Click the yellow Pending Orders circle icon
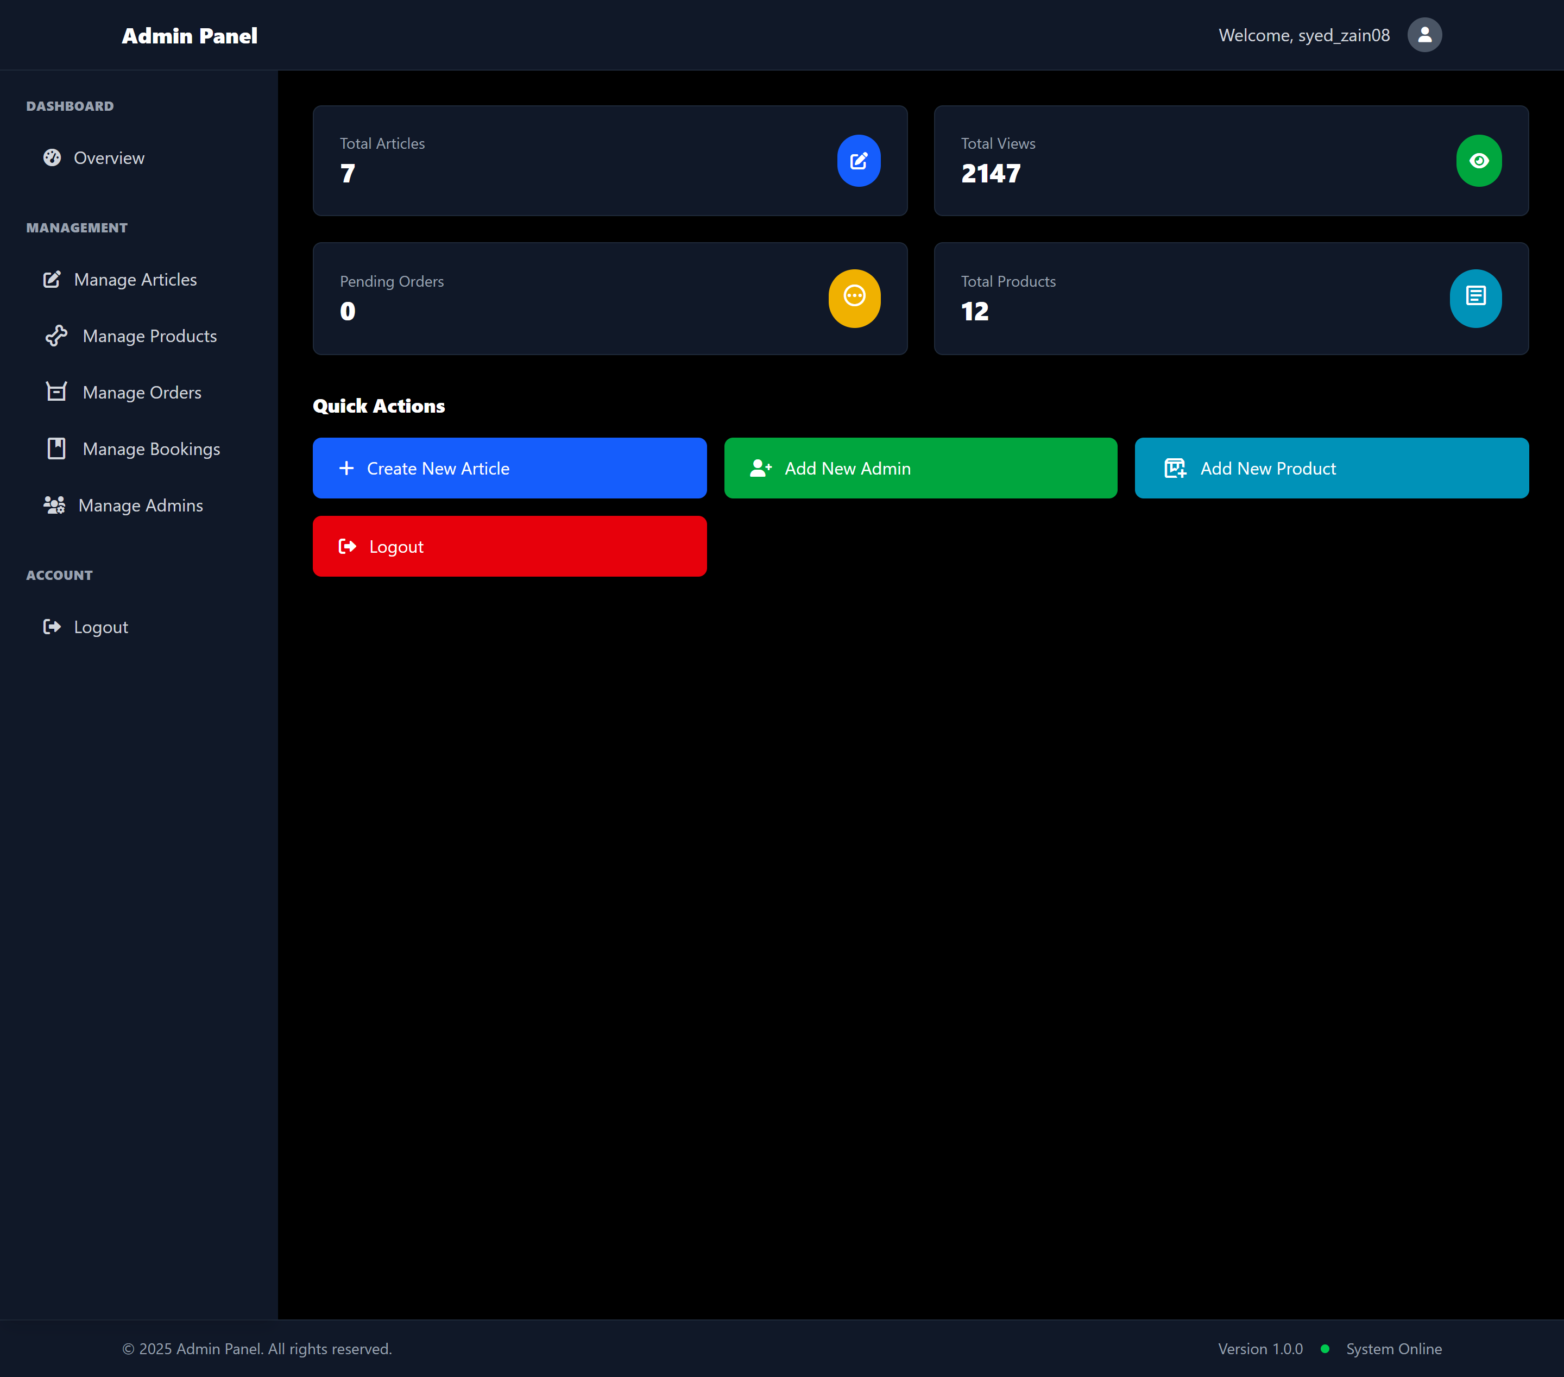The width and height of the screenshot is (1564, 1377). click(854, 298)
